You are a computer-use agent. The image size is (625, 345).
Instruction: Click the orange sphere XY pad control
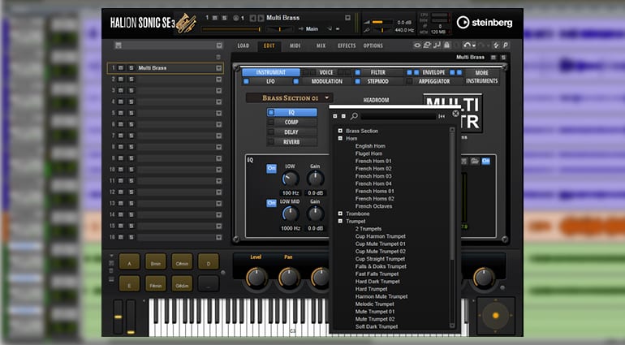click(495, 316)
